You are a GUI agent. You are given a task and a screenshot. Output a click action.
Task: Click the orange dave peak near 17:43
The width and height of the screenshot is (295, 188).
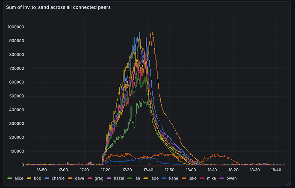point(152,38)
